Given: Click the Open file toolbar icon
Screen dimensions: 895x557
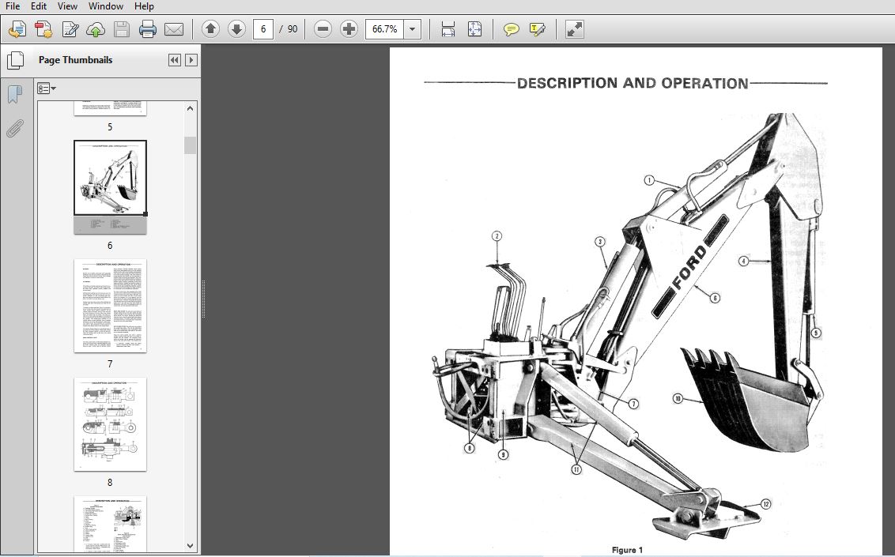Looking at the screenshot, I should coord(17,29).
